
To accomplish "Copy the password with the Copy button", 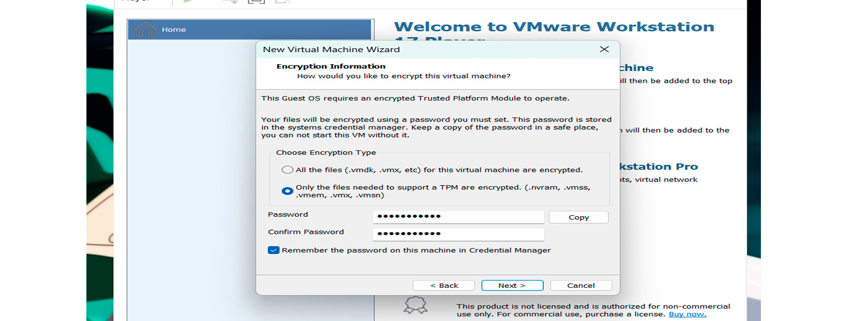I will tap(579, 217).
